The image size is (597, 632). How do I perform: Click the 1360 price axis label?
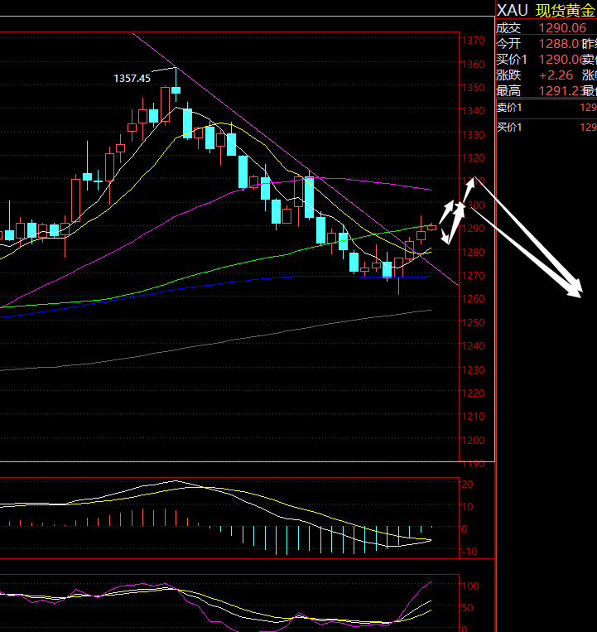tap(474, 64)
